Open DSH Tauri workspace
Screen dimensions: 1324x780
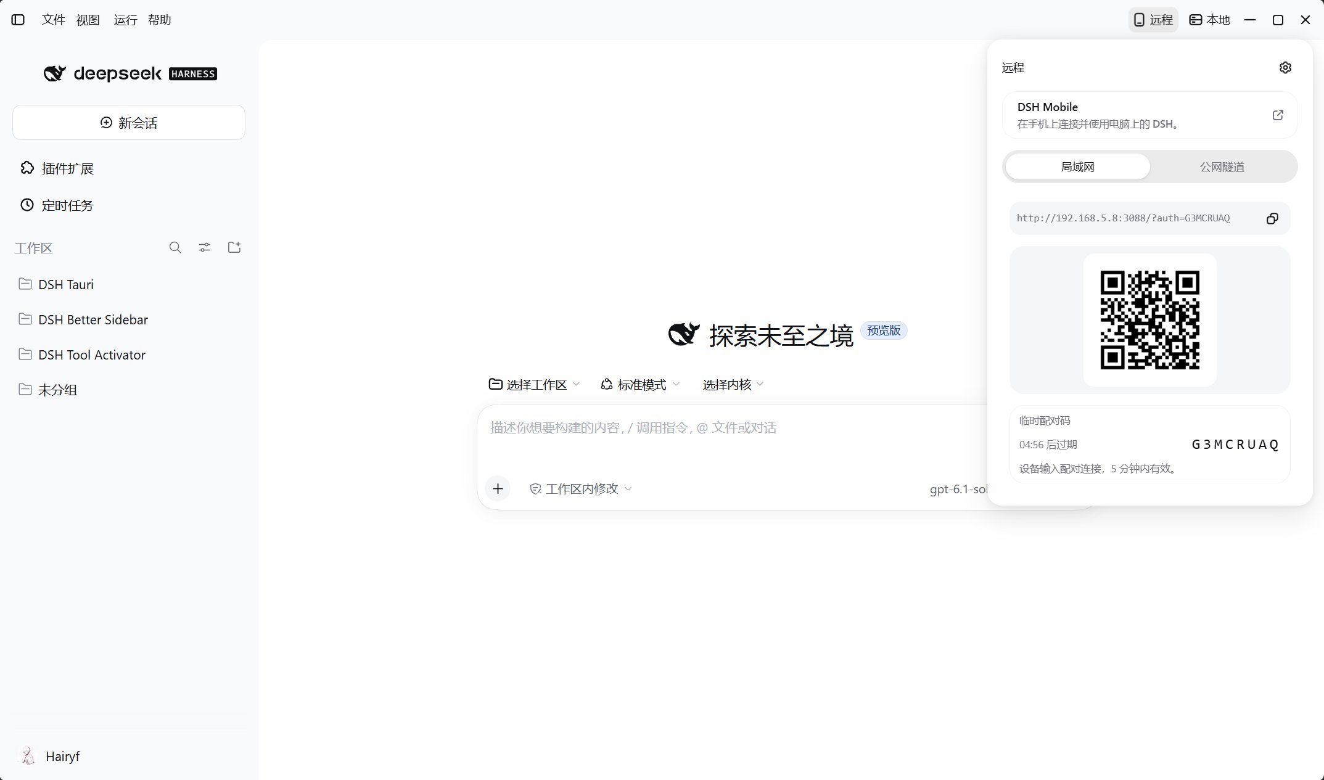129,284
